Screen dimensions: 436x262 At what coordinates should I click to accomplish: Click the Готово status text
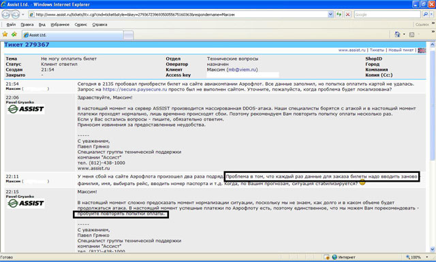coord(7,257)
